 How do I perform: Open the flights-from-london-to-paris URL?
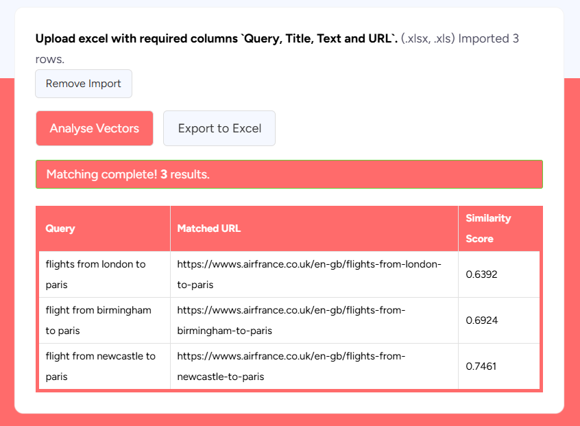pos(309,274)
